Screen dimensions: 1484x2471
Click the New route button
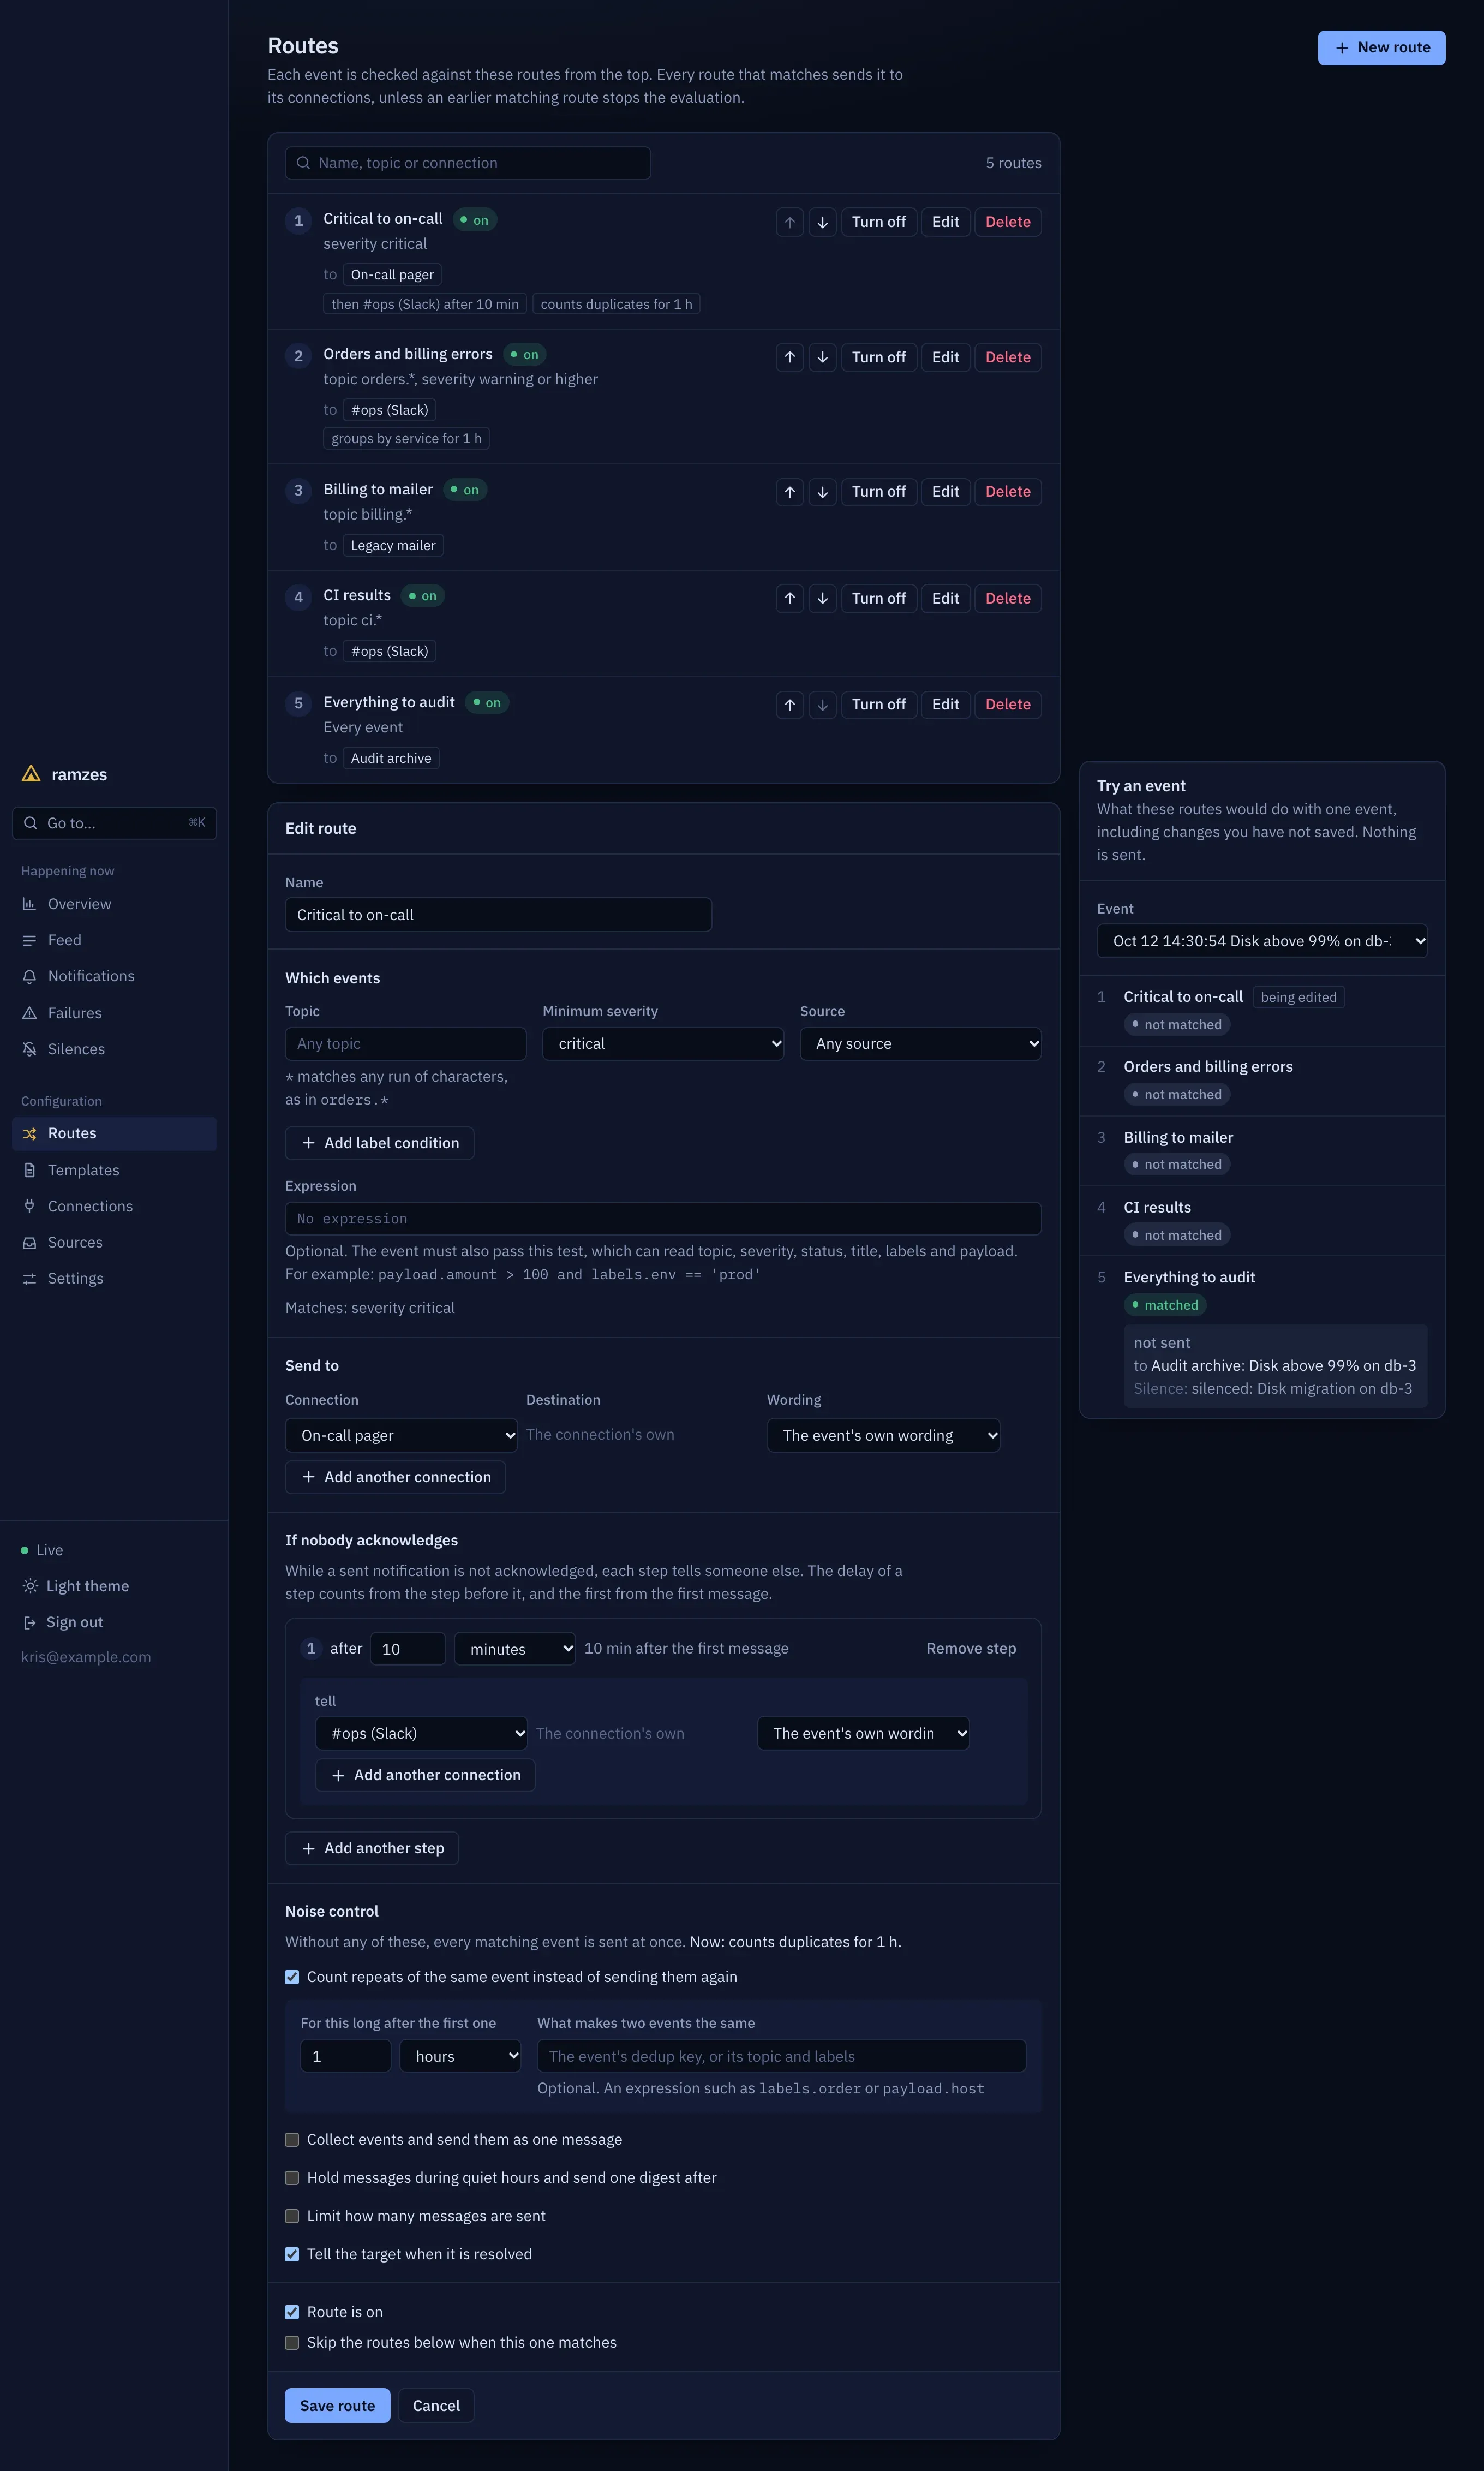point(1381,48)
